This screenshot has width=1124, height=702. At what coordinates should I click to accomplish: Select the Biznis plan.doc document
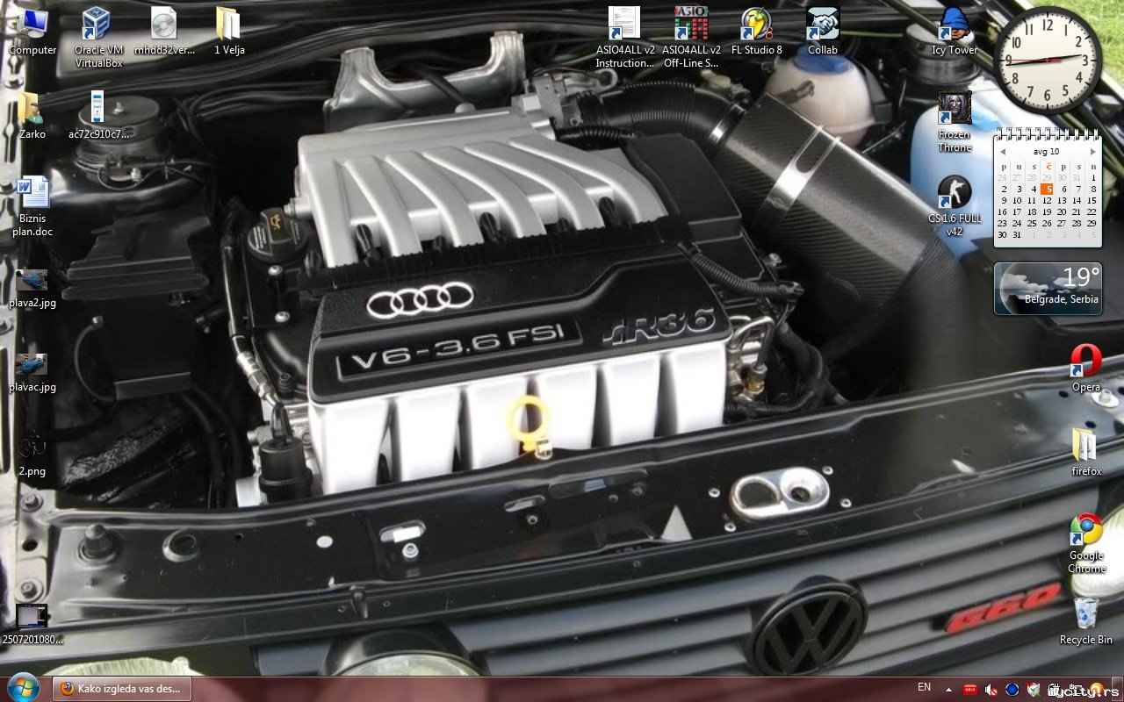(x=32, y=206)
